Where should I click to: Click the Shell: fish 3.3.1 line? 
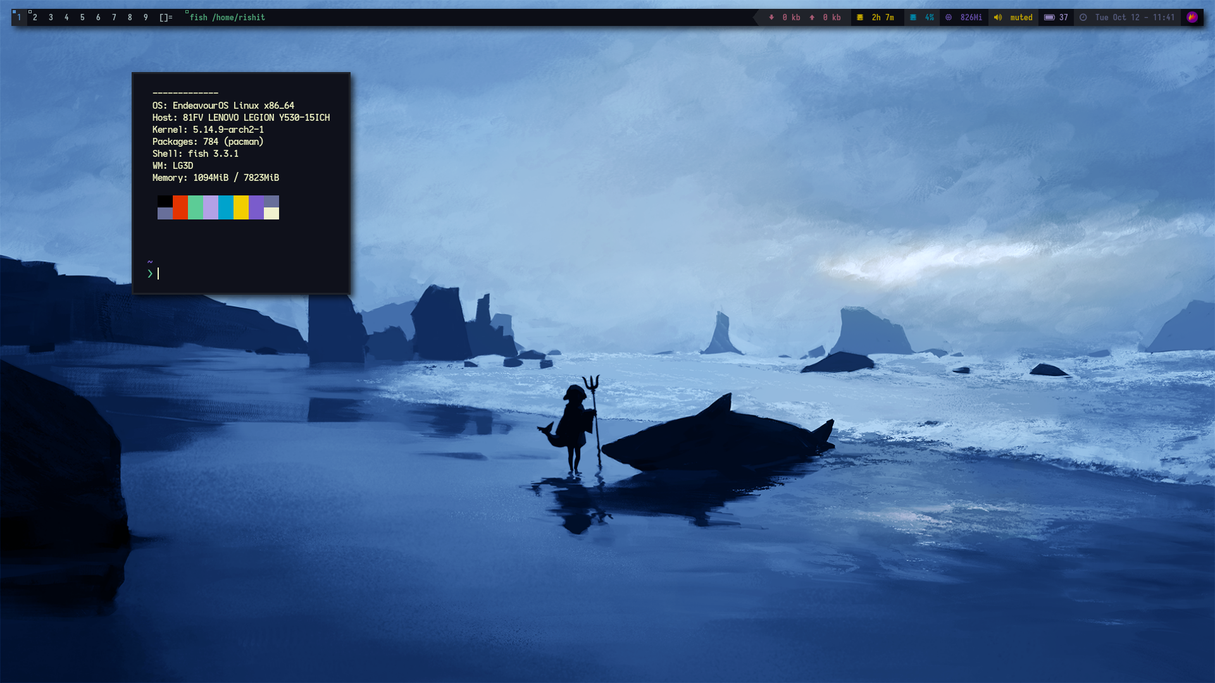[196, 154]
